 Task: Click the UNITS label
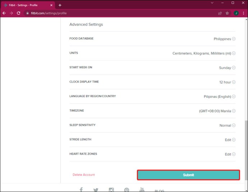tap(74, 53)
